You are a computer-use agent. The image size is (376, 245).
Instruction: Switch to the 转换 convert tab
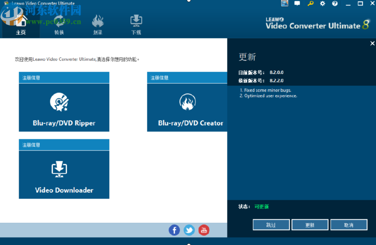pyautogui.click(x=59, y=25)
